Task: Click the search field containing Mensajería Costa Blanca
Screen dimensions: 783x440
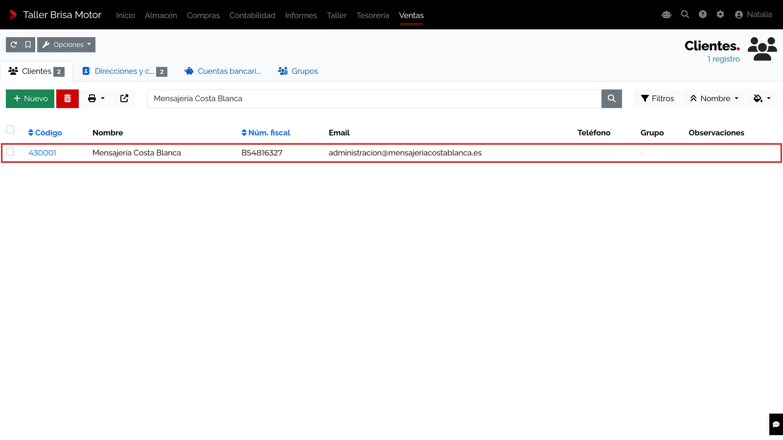Action: pyautogui.click(x=374, y=99)
